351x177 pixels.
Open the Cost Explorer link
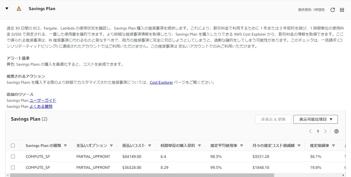pyautogui.click(x=161, y=82)
